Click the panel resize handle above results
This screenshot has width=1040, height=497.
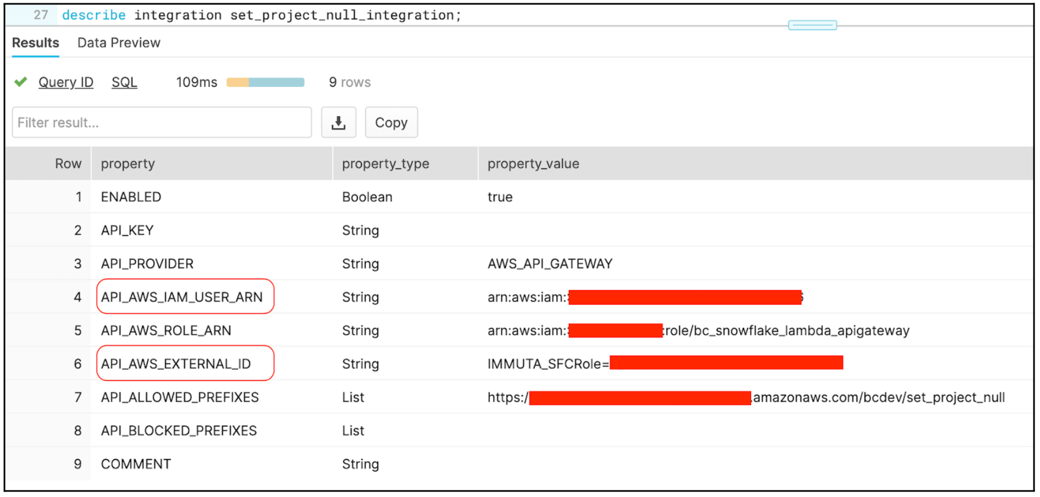point(812,25)
